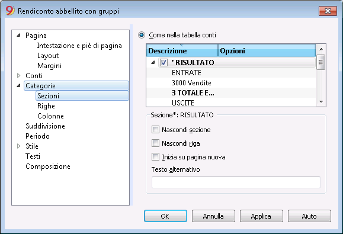The height and width of the screenshot is (234, 343).
Task: Uncheck the RISULTATO row checkbox
Action: coord(164,63)
